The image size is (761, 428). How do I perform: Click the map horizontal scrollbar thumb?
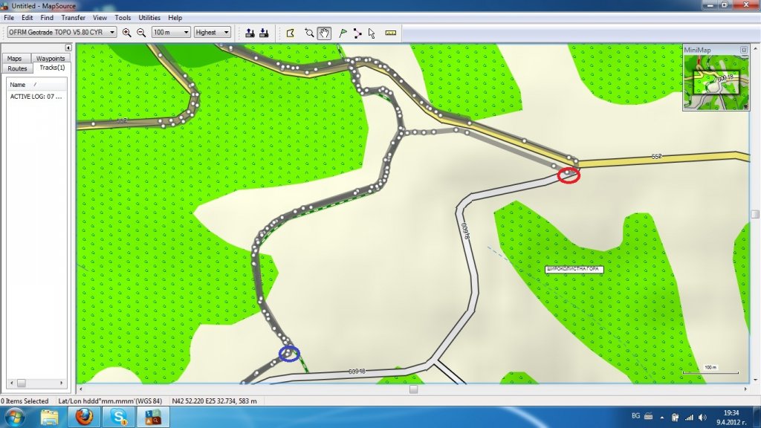(x=413, y=389)
